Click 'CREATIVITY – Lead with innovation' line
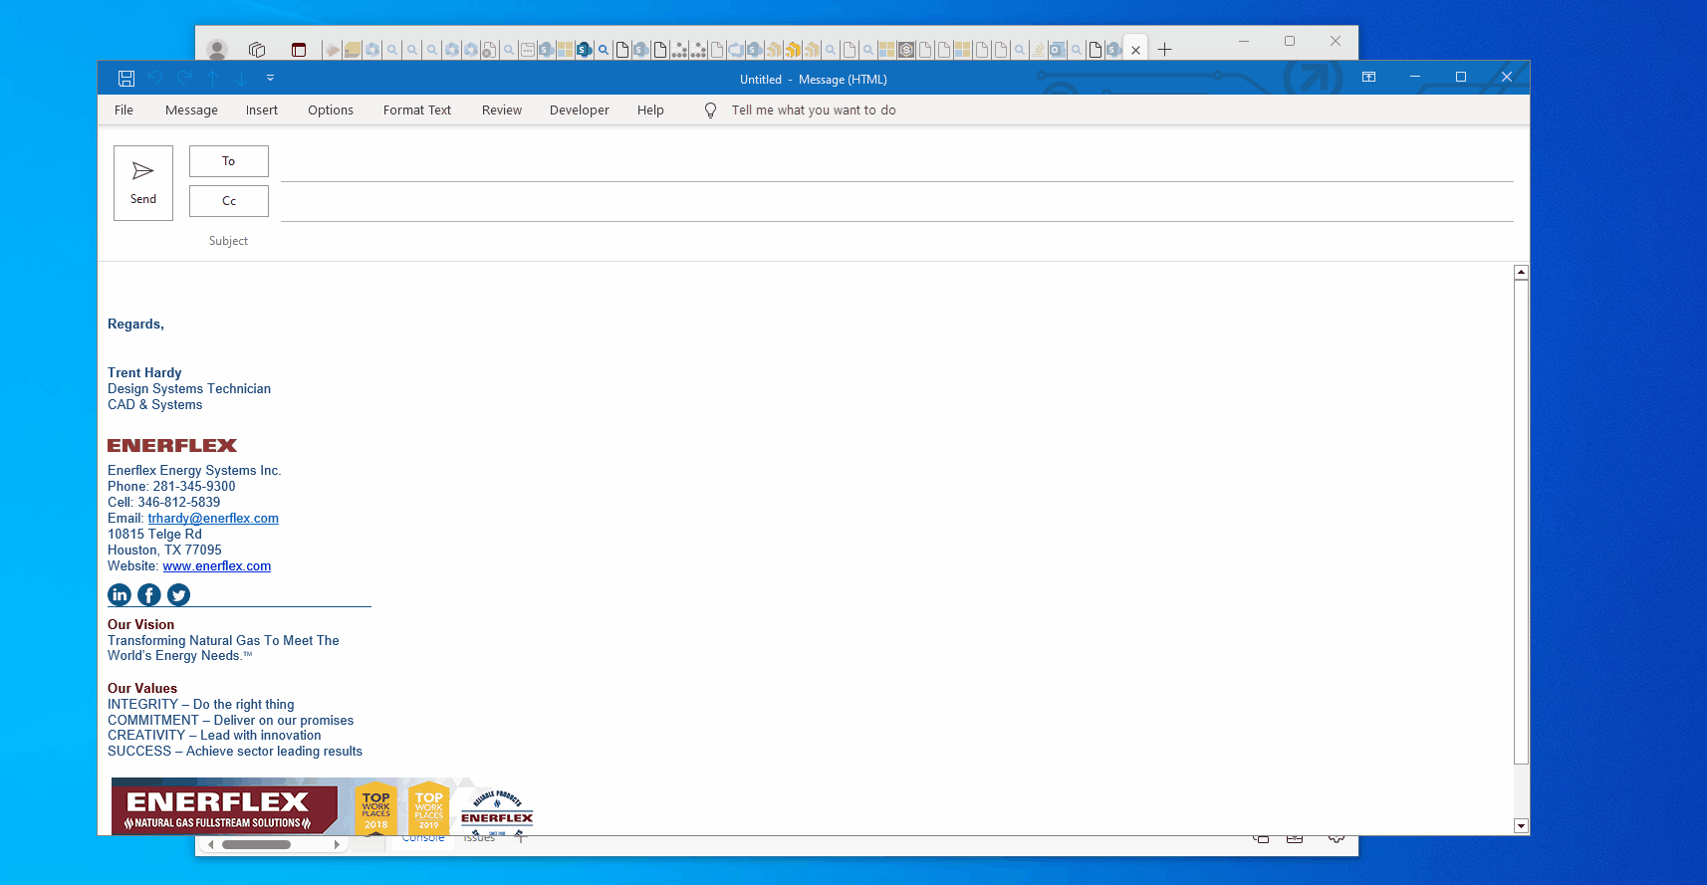The image size is (1707, 885). click(214, 736)
